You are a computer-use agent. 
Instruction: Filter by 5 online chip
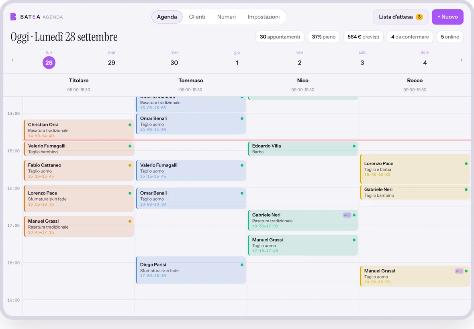tap(450, 37)
